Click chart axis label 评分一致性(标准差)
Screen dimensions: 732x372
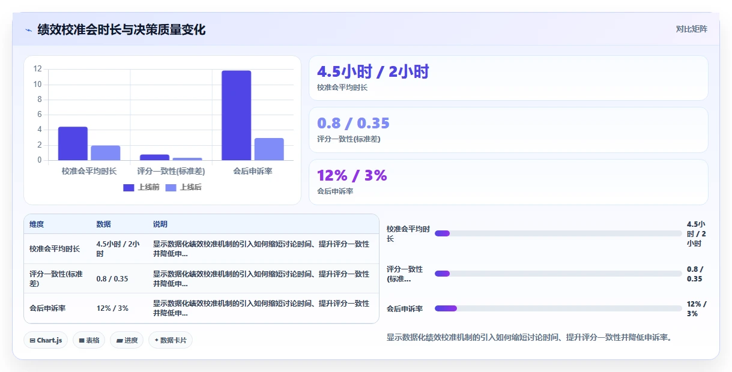point(171,171)
